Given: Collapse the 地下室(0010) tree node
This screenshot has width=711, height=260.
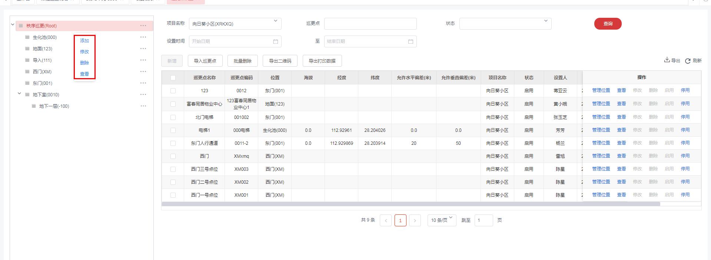Looking at the screenshot, I should (x=19, y=94).
